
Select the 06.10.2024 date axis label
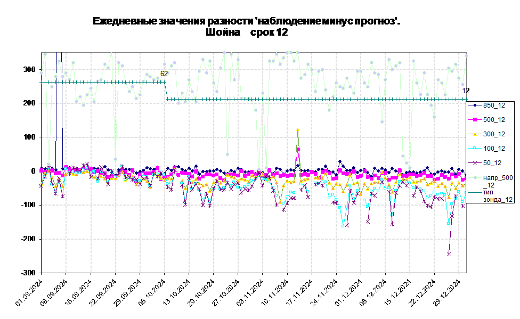point(152,293)
